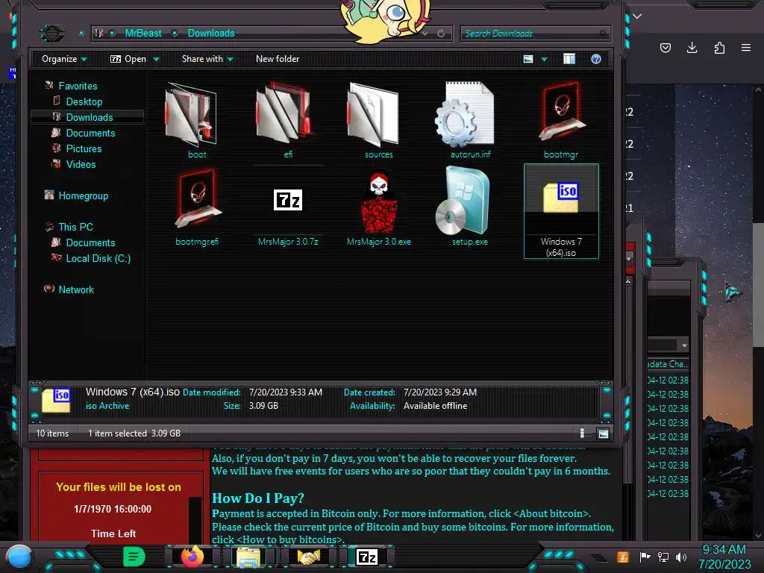Viewport: 764px width, 573px height.
Task: Focus the Search Downloads field
Action: pyautogui.click(x=535, y=33)
